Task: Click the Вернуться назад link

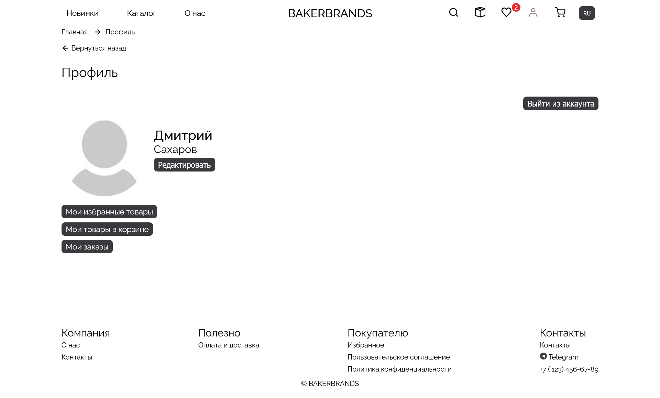Action: (99, 48)
